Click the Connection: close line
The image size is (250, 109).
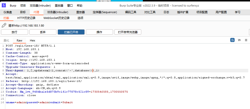[x=21, y=95]
